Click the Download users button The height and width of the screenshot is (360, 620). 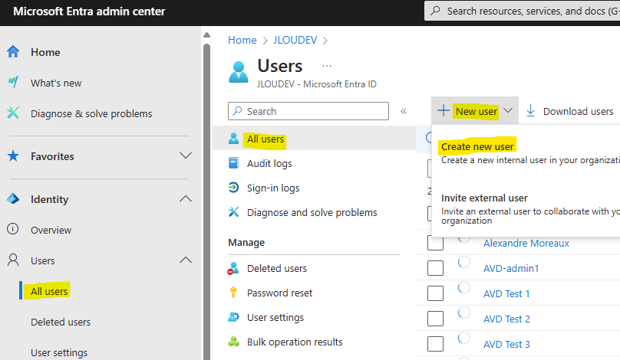[570, 111]
